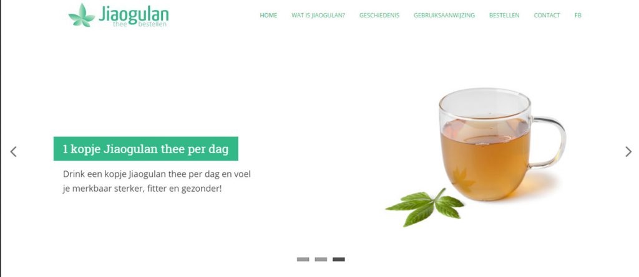Click the 'thee bestellen' tagline under logo
This screenshot has height=277, width=639.
[140, 24]
